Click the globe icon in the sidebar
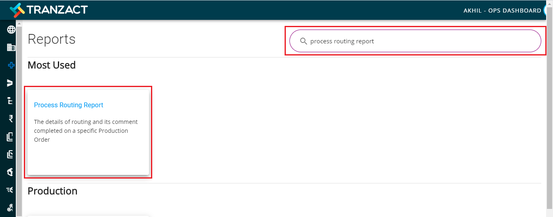 point(11,30)
